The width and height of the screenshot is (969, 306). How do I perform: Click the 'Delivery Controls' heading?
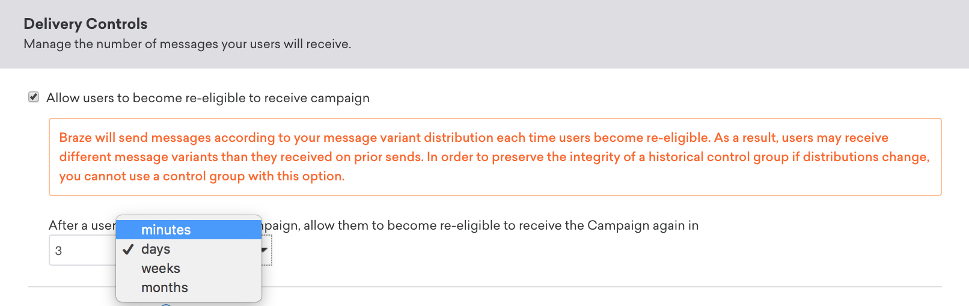[85, 24]
